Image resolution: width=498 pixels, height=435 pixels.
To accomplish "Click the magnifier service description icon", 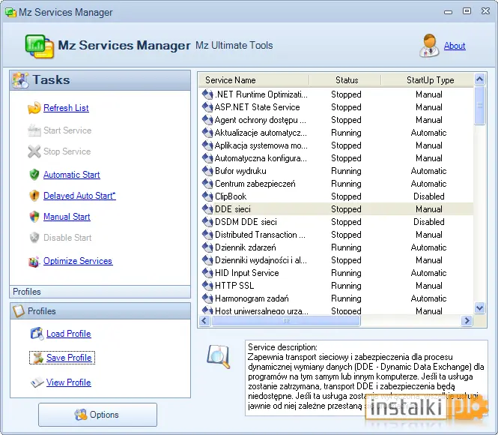I will (218, 356).
